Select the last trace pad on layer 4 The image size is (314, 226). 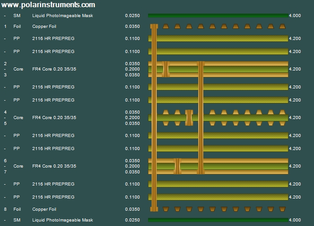click(283, 112)
